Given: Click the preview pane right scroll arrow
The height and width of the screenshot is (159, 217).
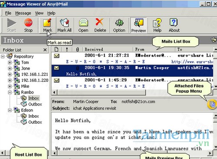Looking at the screenshot, I should [210, 153].
